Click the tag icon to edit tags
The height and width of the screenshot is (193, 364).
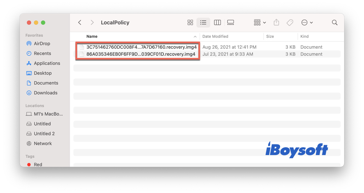pyautogui.click(x=290, y=22)
